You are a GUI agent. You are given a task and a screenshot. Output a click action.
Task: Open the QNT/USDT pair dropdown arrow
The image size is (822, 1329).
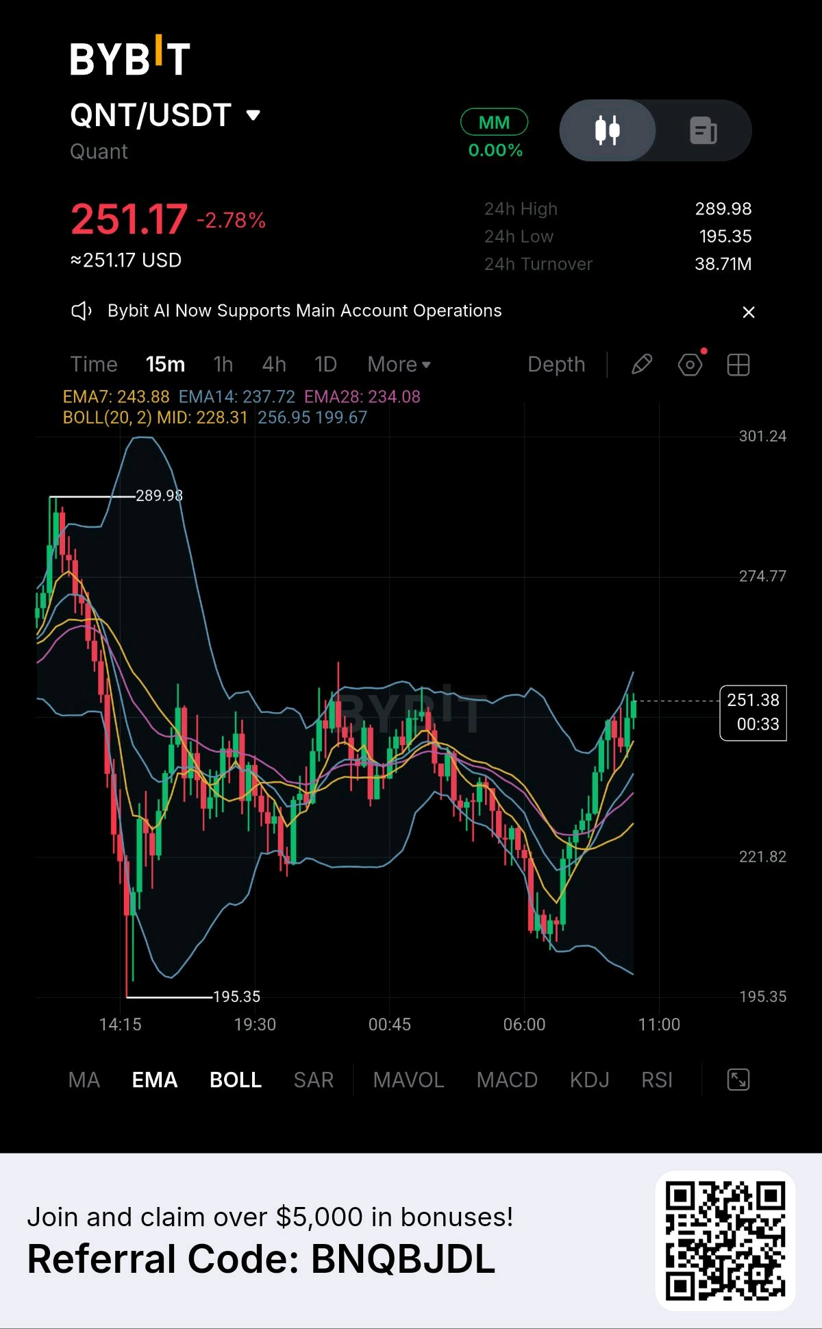253,115
